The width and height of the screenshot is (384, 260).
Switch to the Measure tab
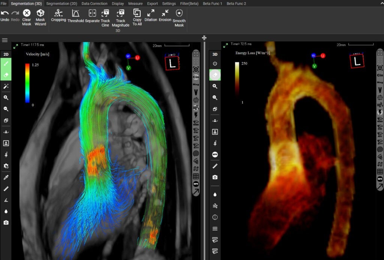coord(135,3)
